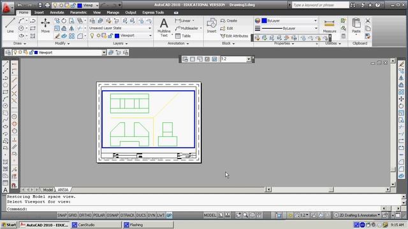Click the Multileader tool
The width and height of the screenshot is (408, 229).
(x=187, y=28)
